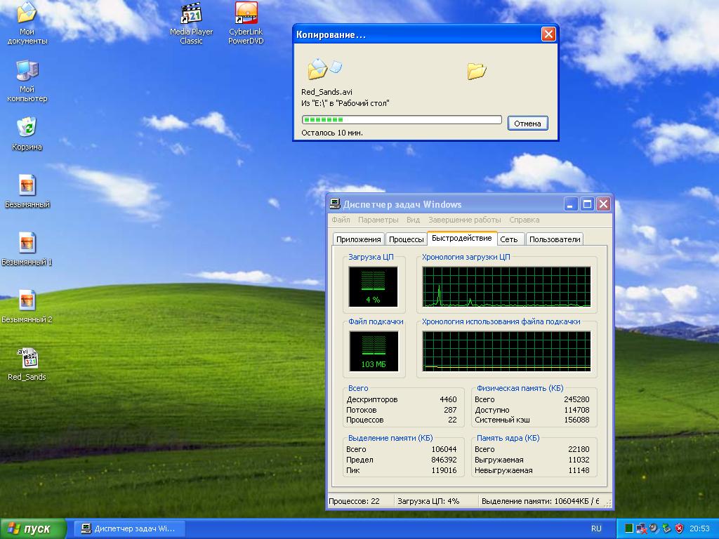Click status bar Выделение памяти entry
Screen dimensions: 719x539
coord(540,501)
